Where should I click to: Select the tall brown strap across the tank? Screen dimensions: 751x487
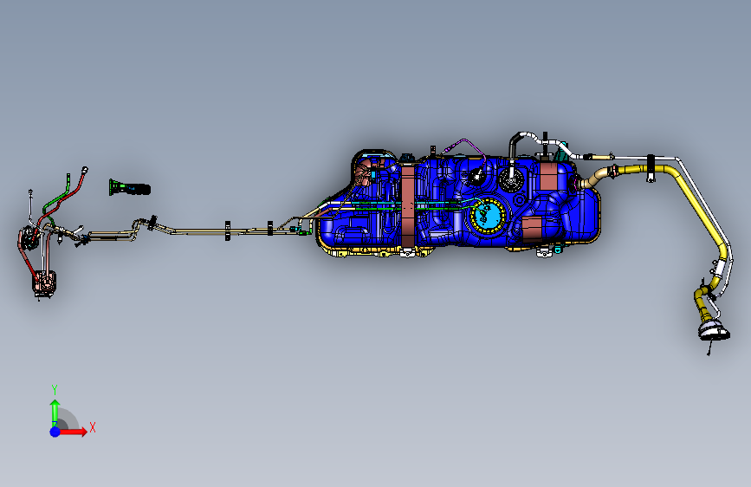click(408, 206)
